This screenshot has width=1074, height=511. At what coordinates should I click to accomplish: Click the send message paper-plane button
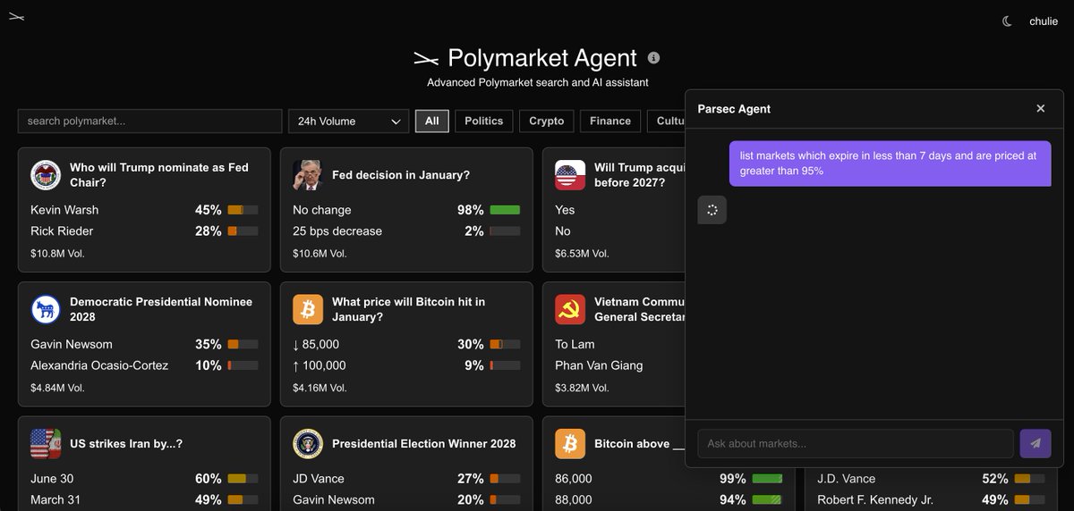tap(1036, 443)
